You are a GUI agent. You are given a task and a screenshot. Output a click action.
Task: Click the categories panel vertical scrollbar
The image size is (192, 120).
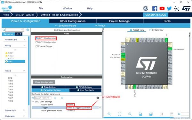point(29,71)
